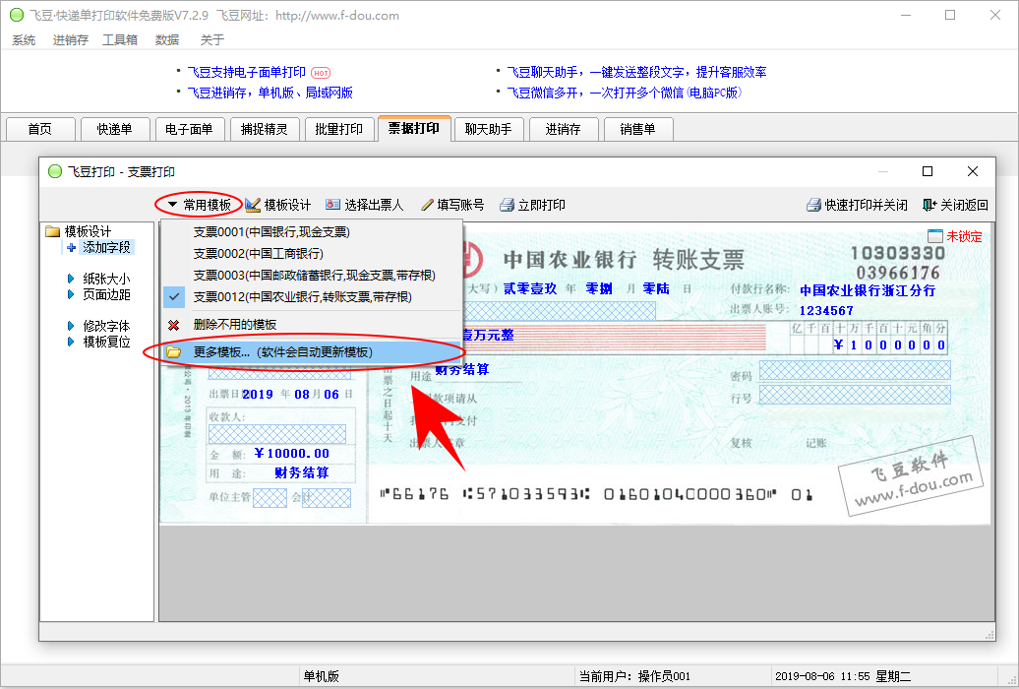This screenshot has width=1019, height=689.
Task: Choose 更多模板 menu entry
Action: (x=312, y=352)
